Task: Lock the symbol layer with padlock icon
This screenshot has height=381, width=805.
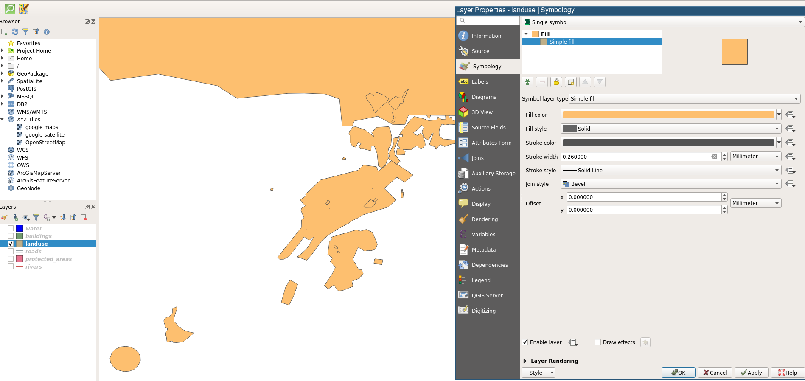Action: point(556,82)
